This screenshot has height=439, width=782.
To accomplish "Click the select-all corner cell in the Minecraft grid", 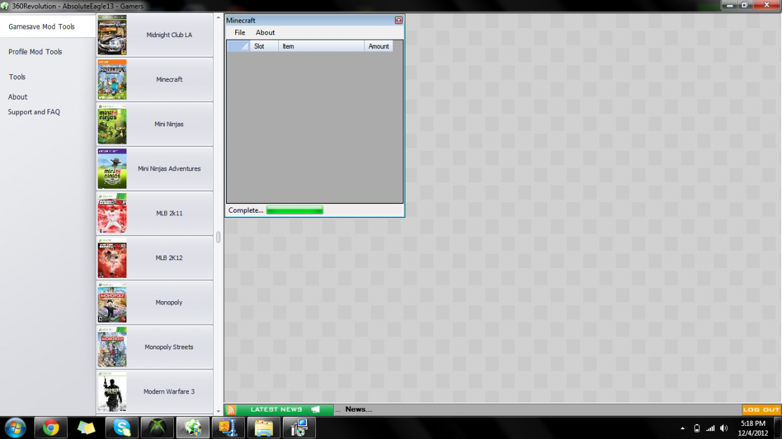I will pyautogui.click(x=238, y=46).
